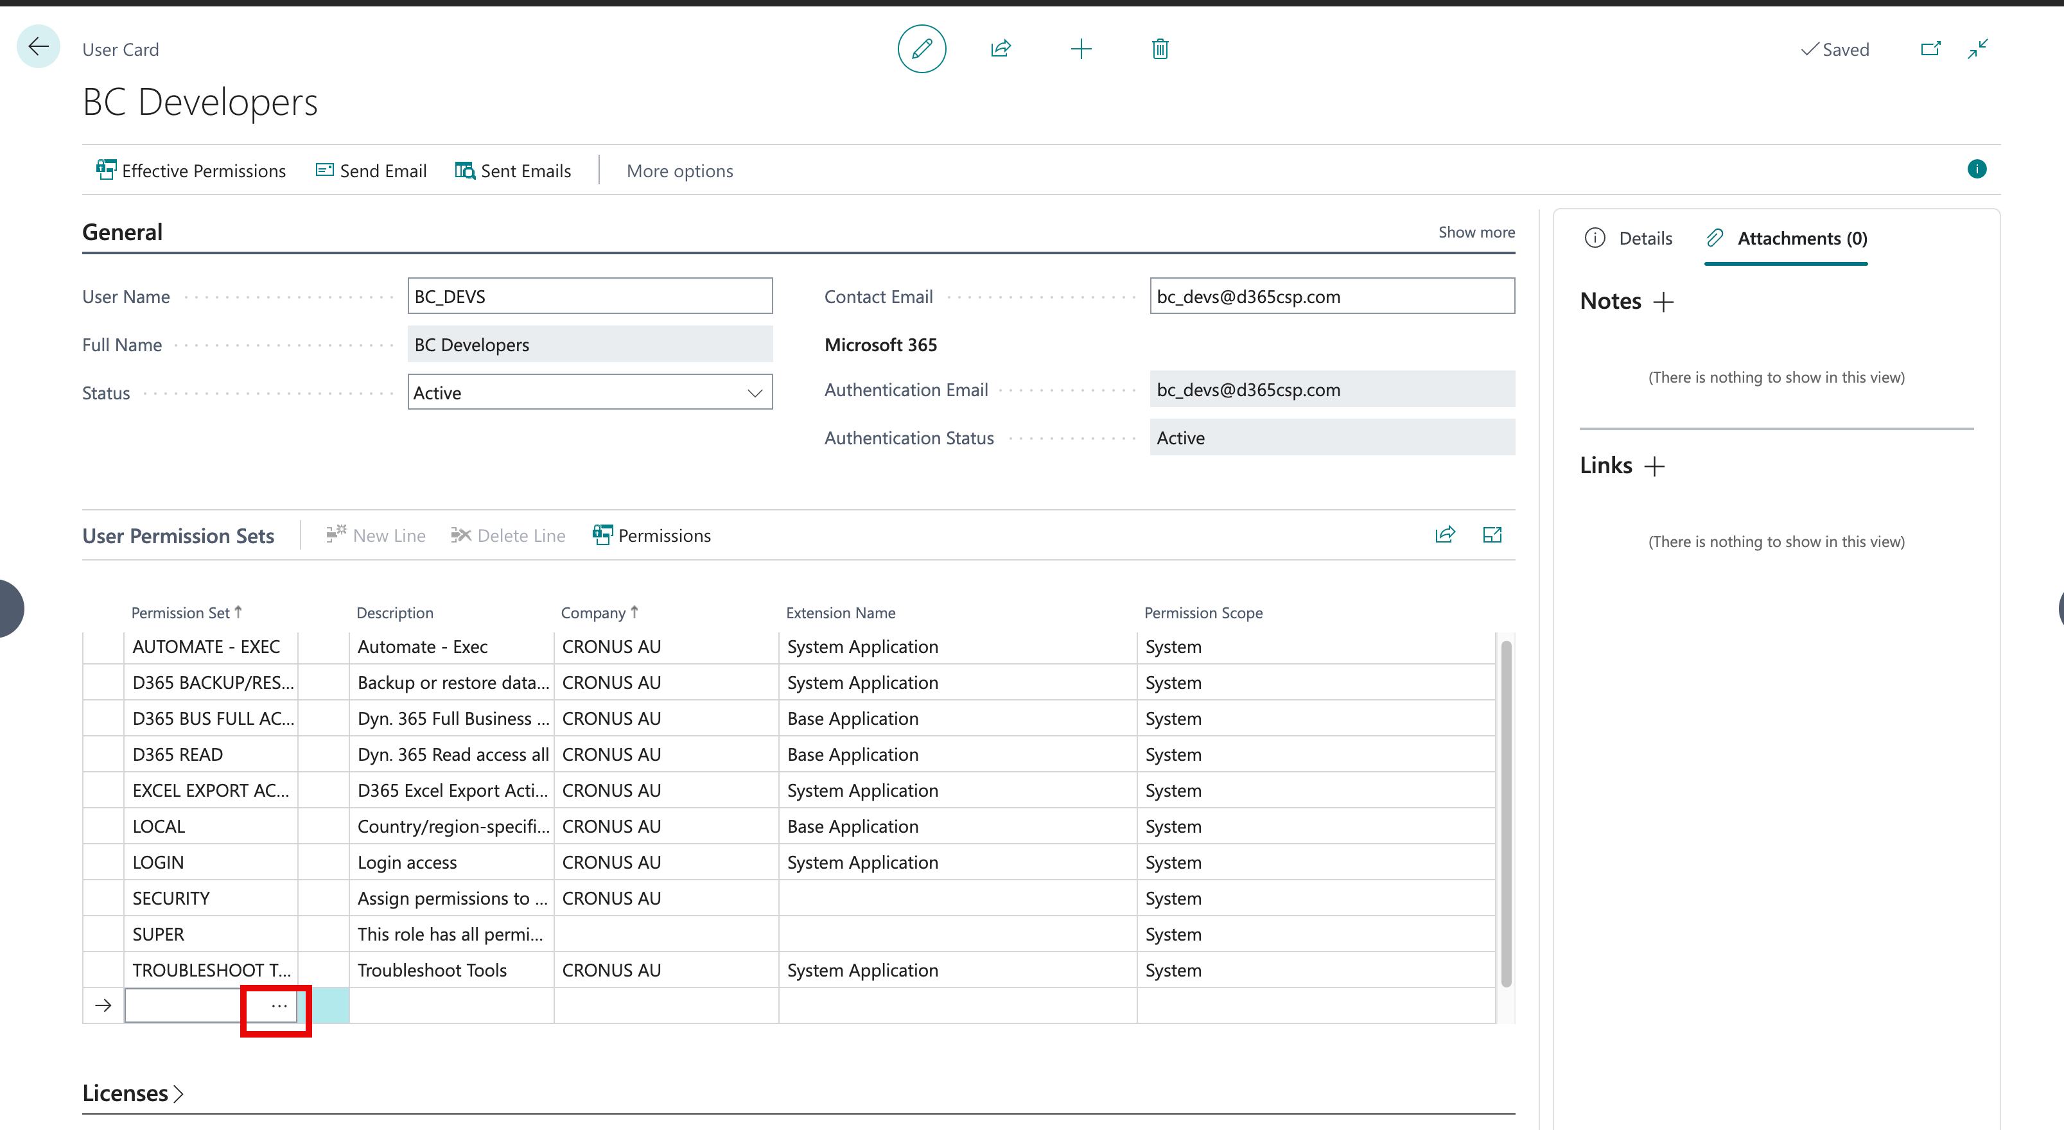Open permission set lookup ellipsis
Viewport: 2064px width, 1130px height.
pyautogui.click(x=279, y=1006)
